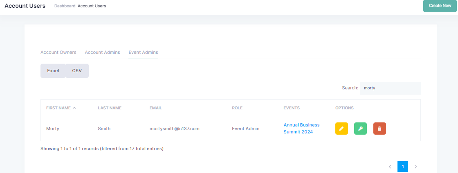The height and width of the screenshot is (173, 458).
Task: Sort the table by the Events column
Action: click(292, 108)
